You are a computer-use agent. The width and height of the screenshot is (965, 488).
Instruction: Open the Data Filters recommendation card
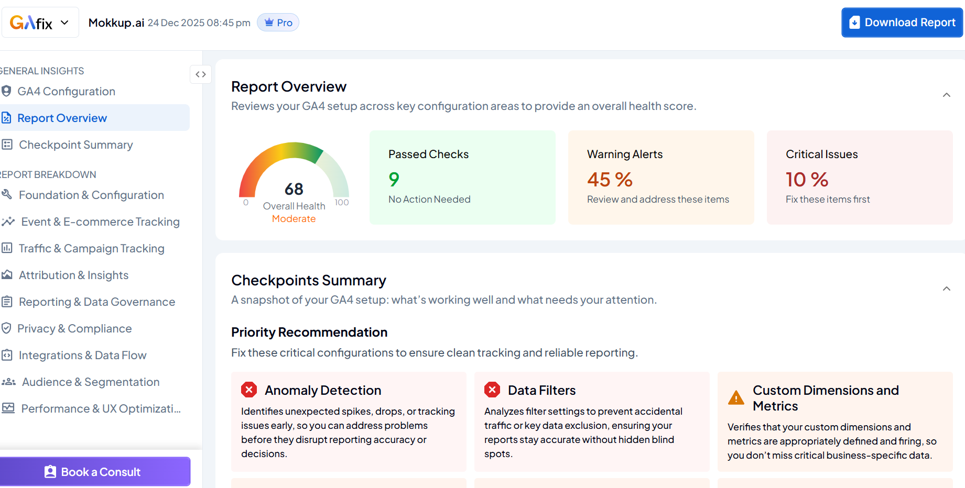591,422
